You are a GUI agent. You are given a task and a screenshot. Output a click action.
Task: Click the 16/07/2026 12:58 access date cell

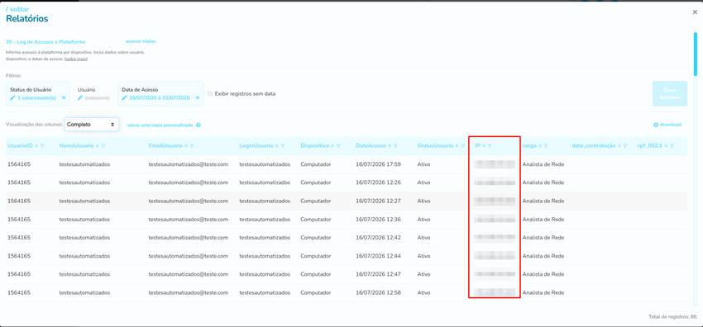378,292
